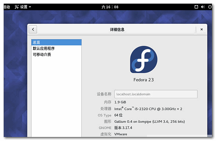The image size is (216, 141).
Task: Click the 设备名称 label
Action: (104, 94)
